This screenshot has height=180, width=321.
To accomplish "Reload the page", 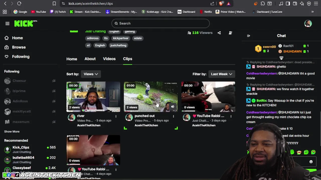I will coord(19,3).
